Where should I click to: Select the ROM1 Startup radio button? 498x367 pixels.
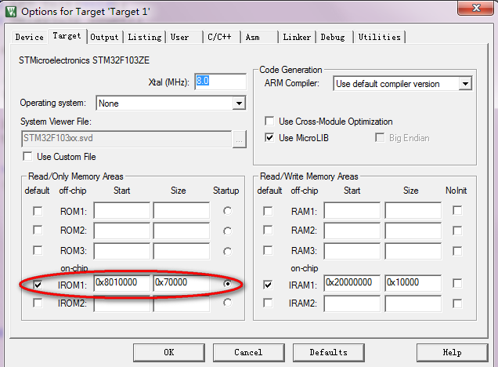point(227,210)
